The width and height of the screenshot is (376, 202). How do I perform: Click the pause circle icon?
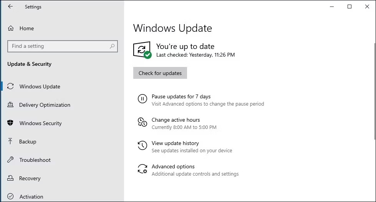tap(142, 99)
